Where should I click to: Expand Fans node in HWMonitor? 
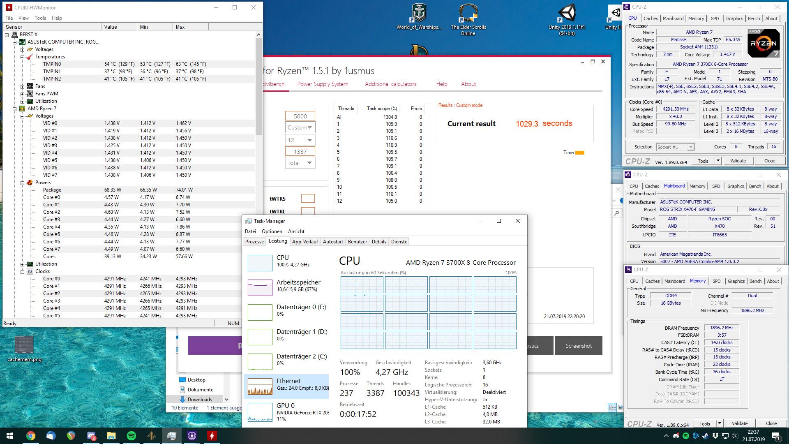23,86
